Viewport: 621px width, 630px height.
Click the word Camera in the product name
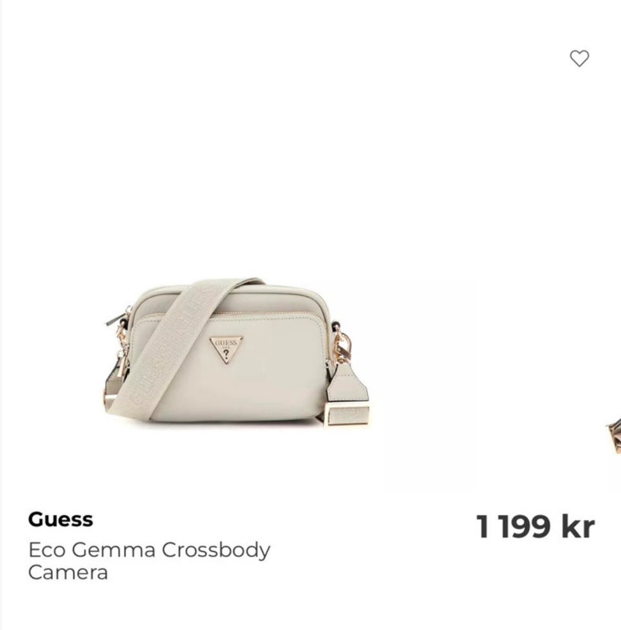68,572
